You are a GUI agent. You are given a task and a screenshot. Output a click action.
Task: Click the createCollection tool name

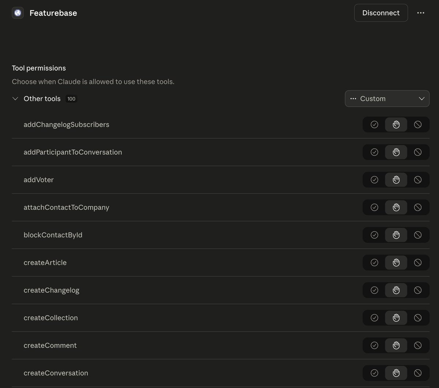(x=51, y=318)
